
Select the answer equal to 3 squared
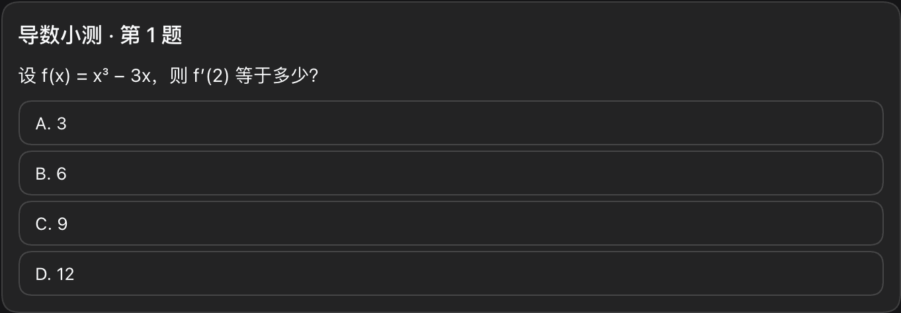[x=450, y=224]
